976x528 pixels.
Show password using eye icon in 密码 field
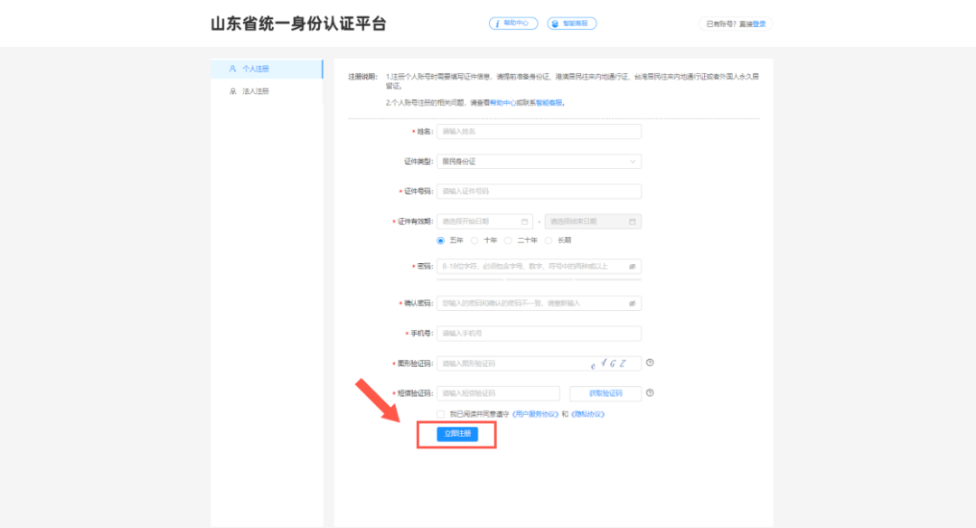pos(633,267)
